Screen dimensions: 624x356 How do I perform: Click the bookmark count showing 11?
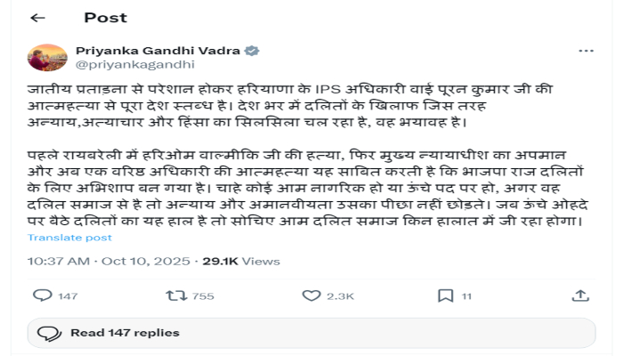(x=466, y=296)
